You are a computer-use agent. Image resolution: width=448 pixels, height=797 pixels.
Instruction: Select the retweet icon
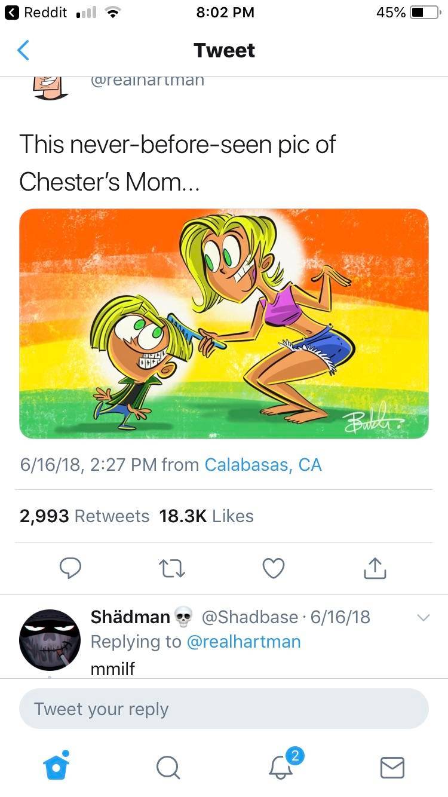click(x=171, y=568)
